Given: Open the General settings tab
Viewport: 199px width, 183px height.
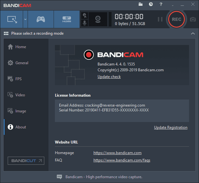Looking at the screenshot, I should tap(26, 63).
